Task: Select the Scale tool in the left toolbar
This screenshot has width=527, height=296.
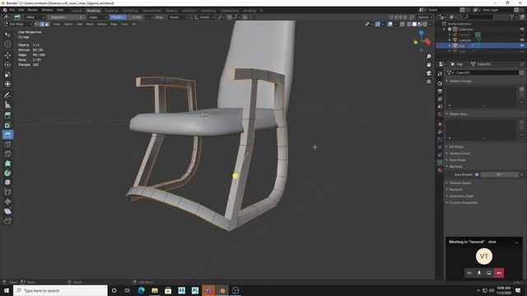Action: click(7, 74)
